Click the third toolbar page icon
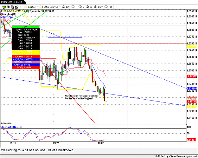198x158 pixels. coord(12,7)
